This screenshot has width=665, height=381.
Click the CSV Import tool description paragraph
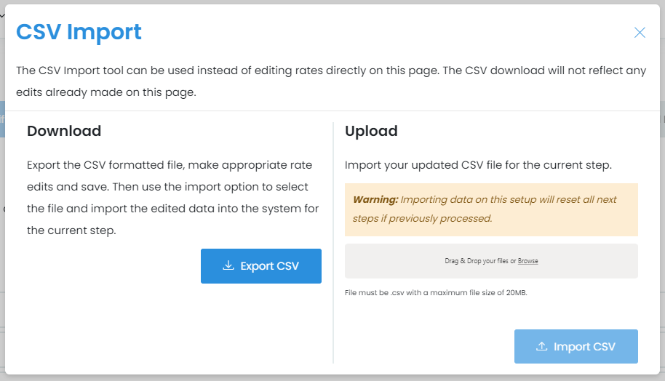click(x=331, y=81)
